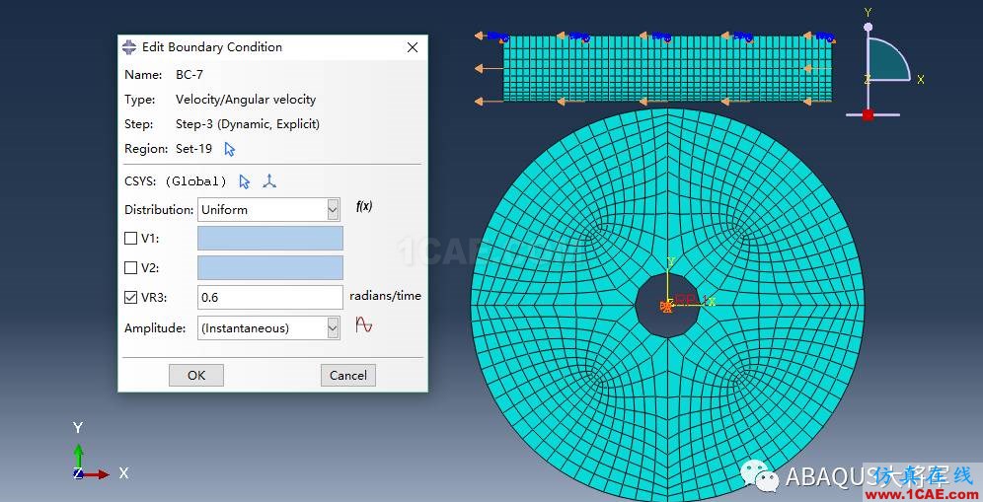The height and width of the screenshot is (502, 983).
Task: Open the Amplitude (Instantaneous) dropdown
Action: [269, 327]
